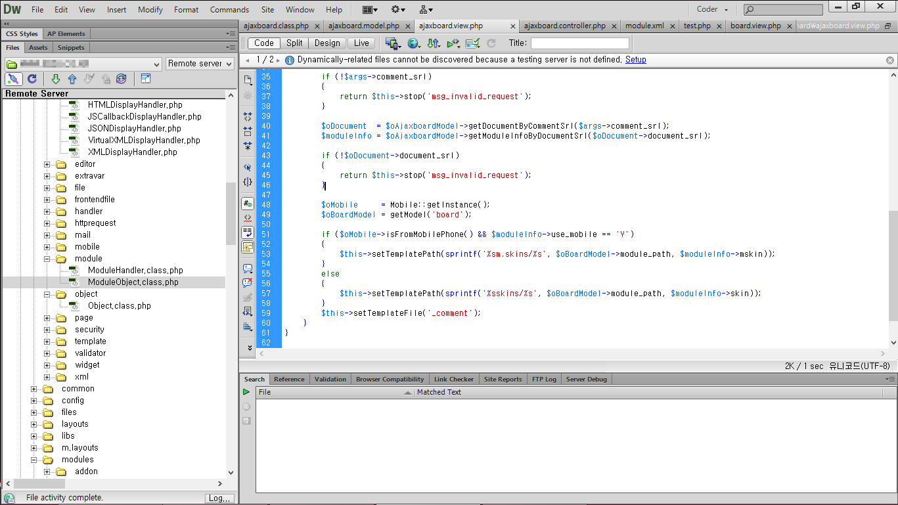Image resolution: width=898 pixels, height=505 pixels.
Task: Connect to the remote server
Action: coord(14,79)
